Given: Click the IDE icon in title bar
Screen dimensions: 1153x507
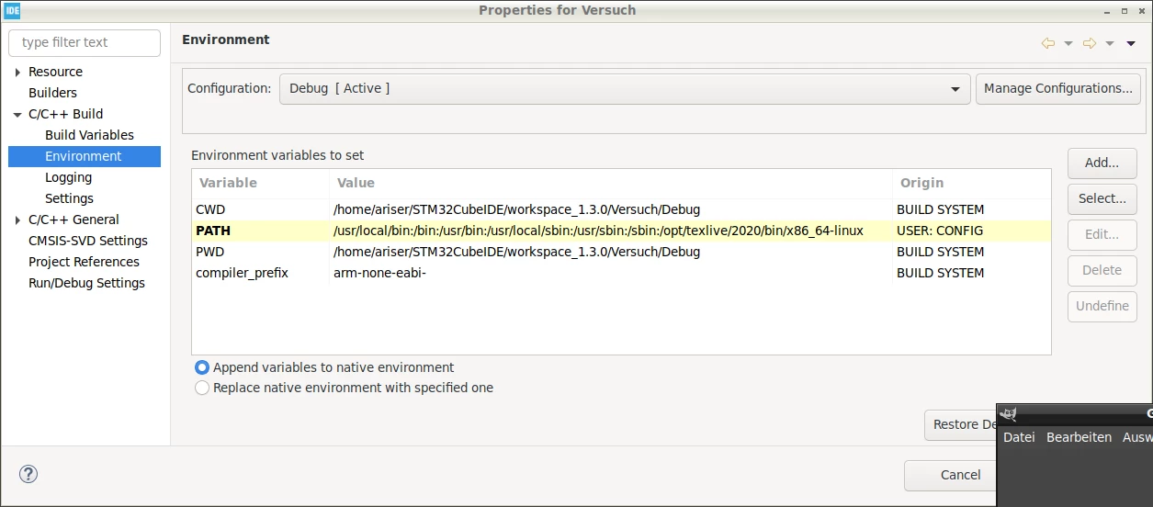Looking at the screenshot, I should [x=12, y=10].
